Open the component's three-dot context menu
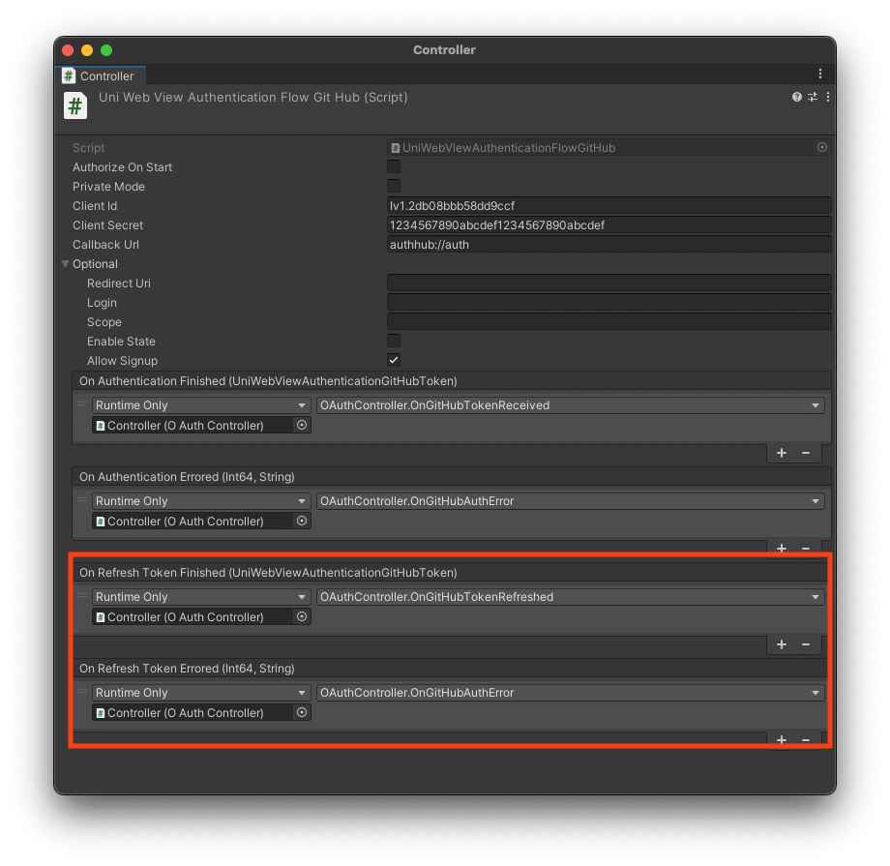 point(828,97)
